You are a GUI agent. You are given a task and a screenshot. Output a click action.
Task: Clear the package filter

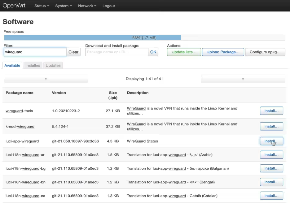tap(73, 52)
